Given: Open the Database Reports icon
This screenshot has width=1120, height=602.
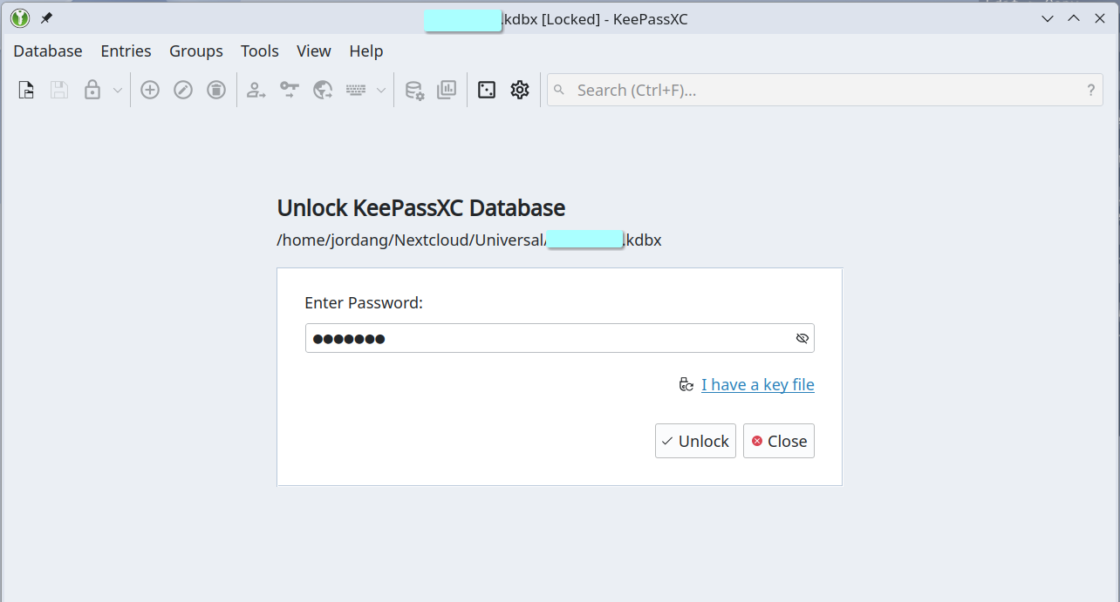Looking at the screenshot, I should coord(447,90).
